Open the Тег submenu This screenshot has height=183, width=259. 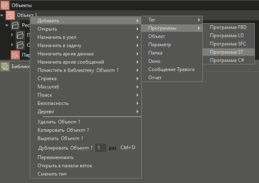point(171,19)
